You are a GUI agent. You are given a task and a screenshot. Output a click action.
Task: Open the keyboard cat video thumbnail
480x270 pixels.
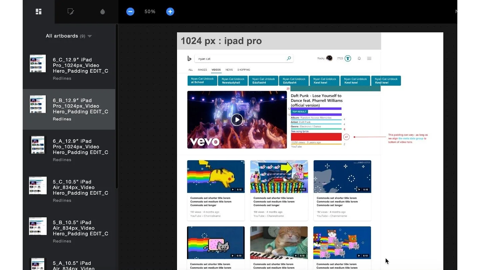pos(279,243)
